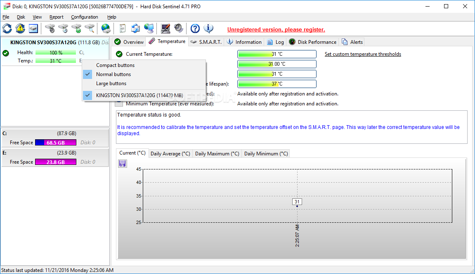The image size is (475, 274).
Task: Click the disk icon with green checkmark
Action: tap(76, 29)
